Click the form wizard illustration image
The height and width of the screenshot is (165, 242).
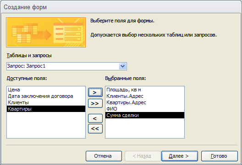[x=46, y=32]
